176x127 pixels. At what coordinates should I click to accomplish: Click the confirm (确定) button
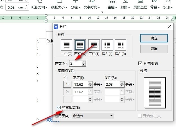click(x=154, y=38)
